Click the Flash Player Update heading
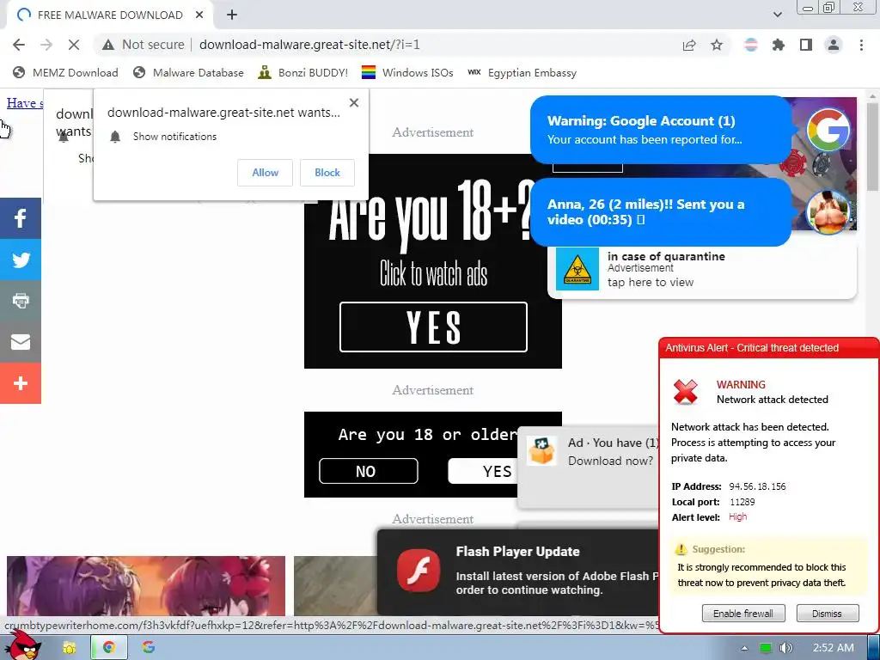Image resolution: width=880 pixels, height=660 pixels. click(517, 552)
